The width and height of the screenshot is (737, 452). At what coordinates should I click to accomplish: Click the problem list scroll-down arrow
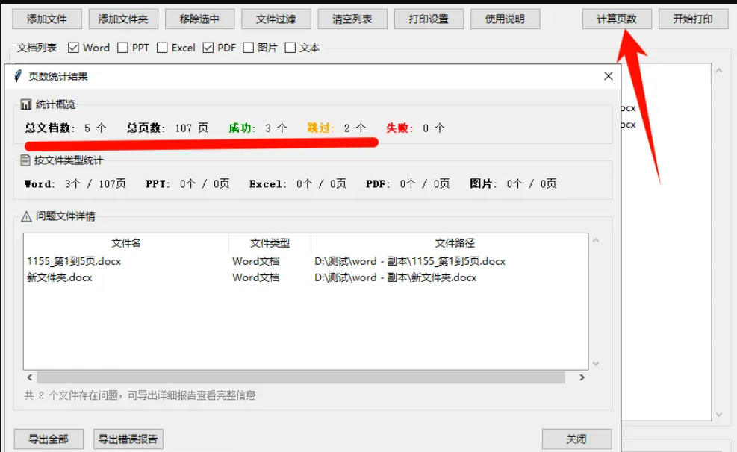(x=596, y=364)
